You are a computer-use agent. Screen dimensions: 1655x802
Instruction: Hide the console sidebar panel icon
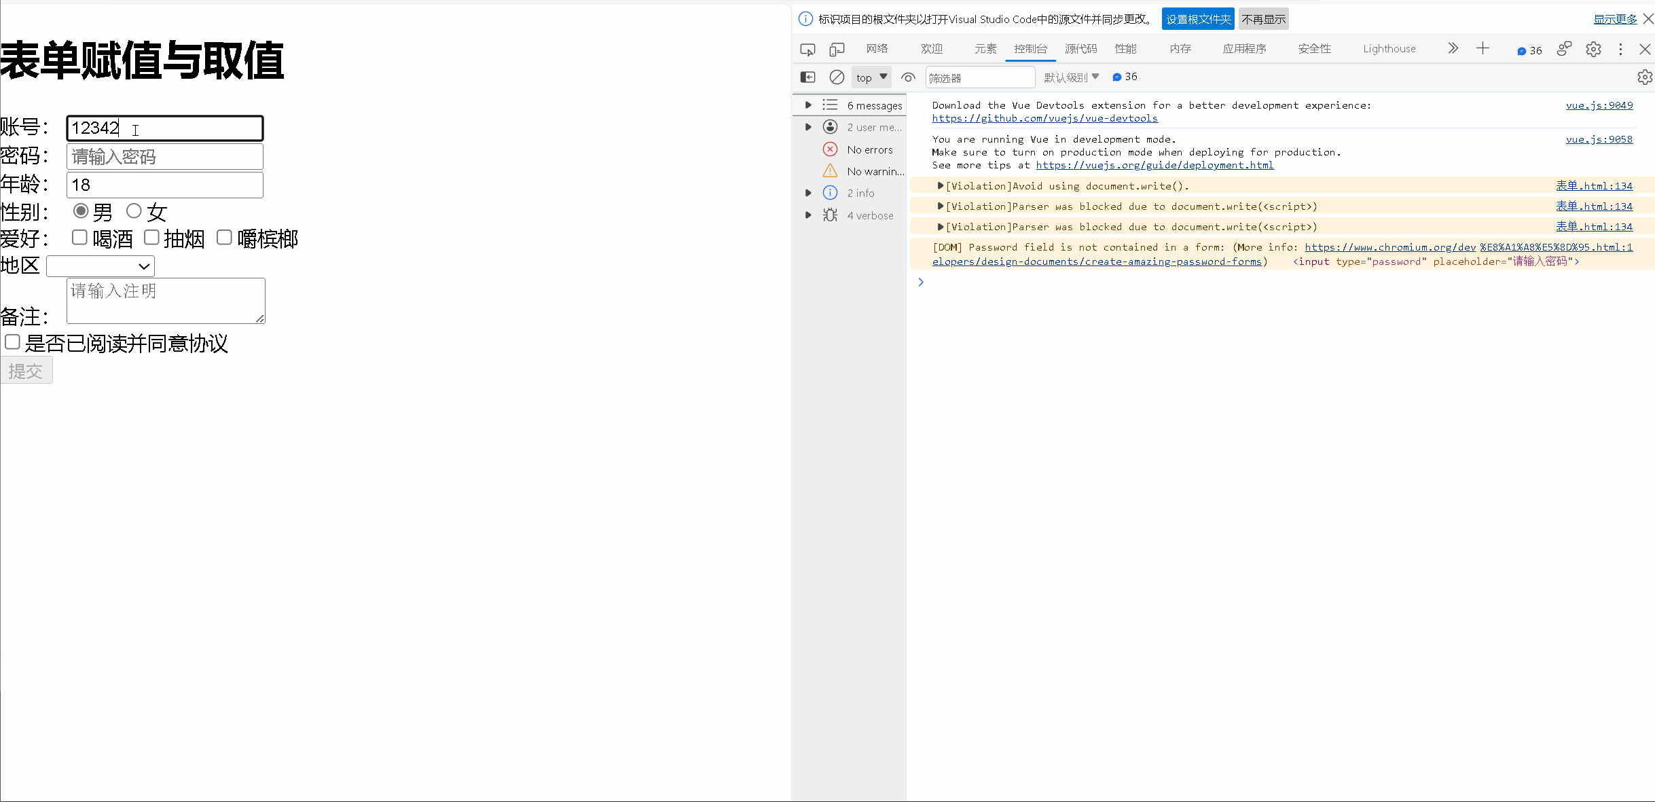point(807,77)
